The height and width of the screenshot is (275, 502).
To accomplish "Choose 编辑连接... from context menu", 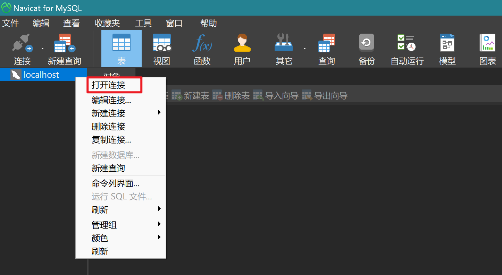I will (x=121, y=100).
